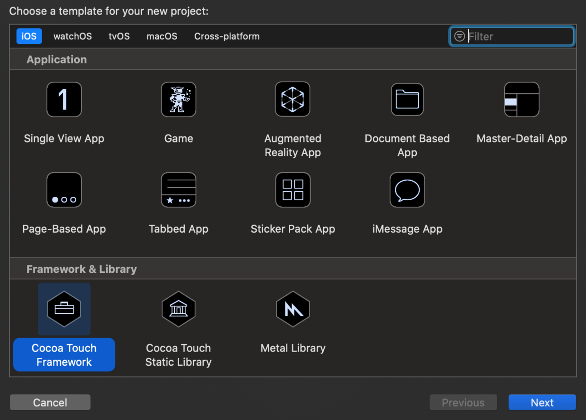Choose the Master-Detail App icon

(x=522, y=99)
